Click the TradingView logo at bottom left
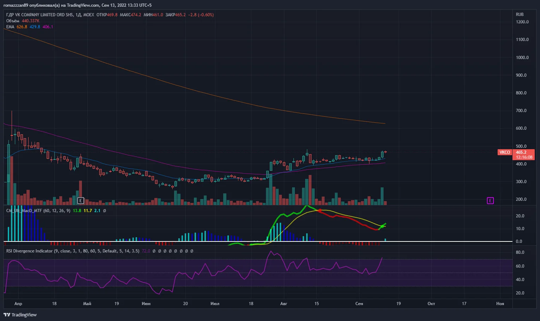The width and height of the screenshot is (540, 321). [x=20, y=315]
